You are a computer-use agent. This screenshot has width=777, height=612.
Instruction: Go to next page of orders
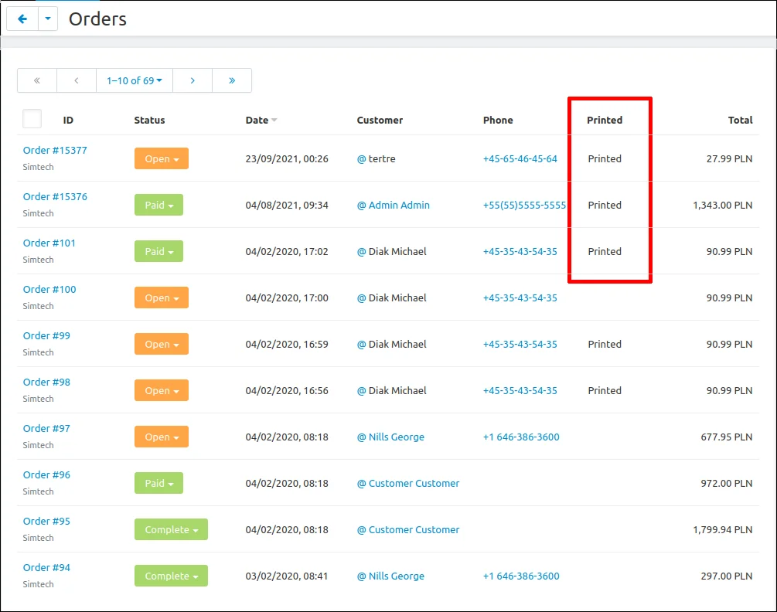tap(193, 80)
